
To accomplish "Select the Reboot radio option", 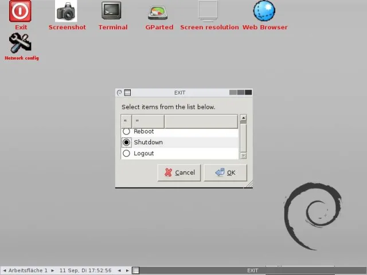I will 126,131.
